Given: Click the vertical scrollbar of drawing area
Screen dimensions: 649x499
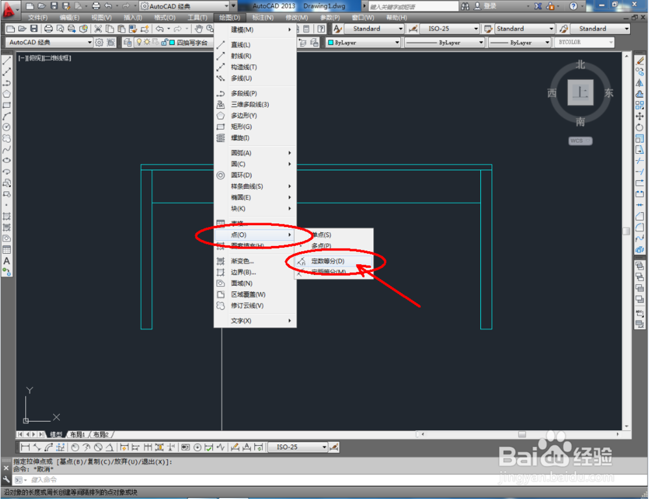Looking at the screenshot, I should pyautogui.click(x=627, y=241).
